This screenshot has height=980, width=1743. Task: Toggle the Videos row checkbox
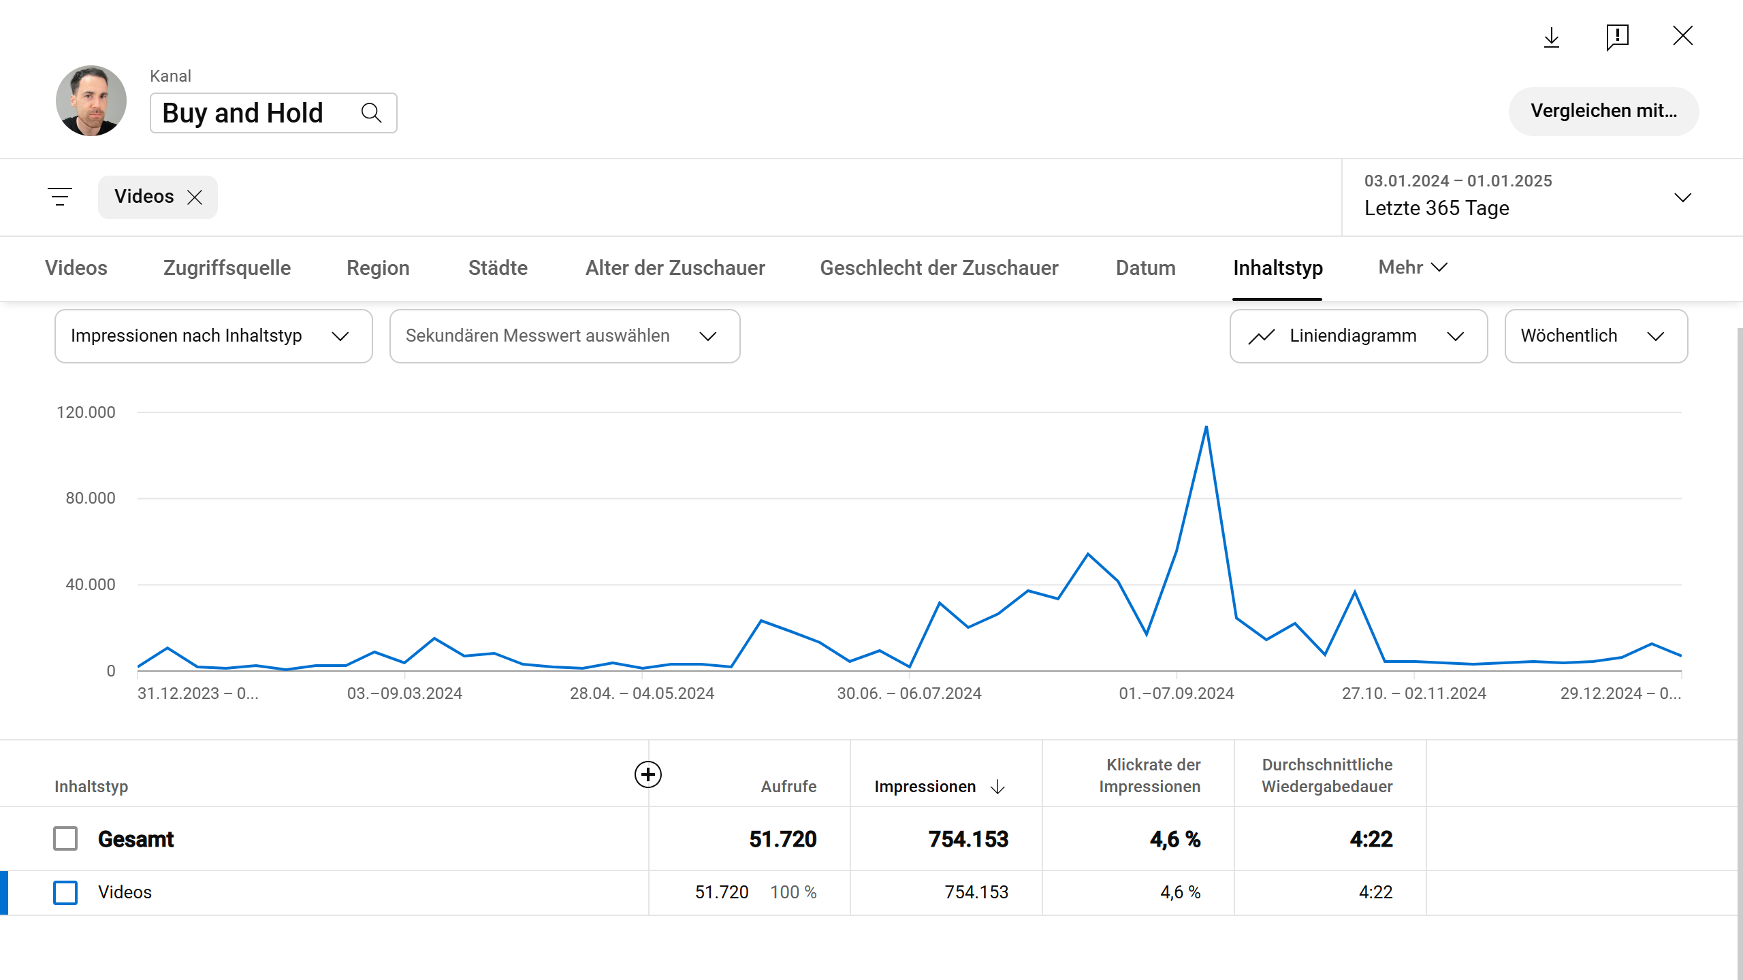(65, 892)
